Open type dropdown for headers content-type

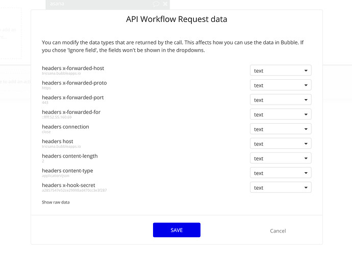(281, 173)
